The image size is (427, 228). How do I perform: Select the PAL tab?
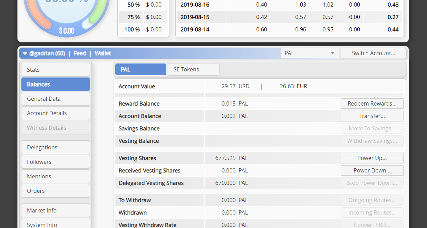pos(140,69)
